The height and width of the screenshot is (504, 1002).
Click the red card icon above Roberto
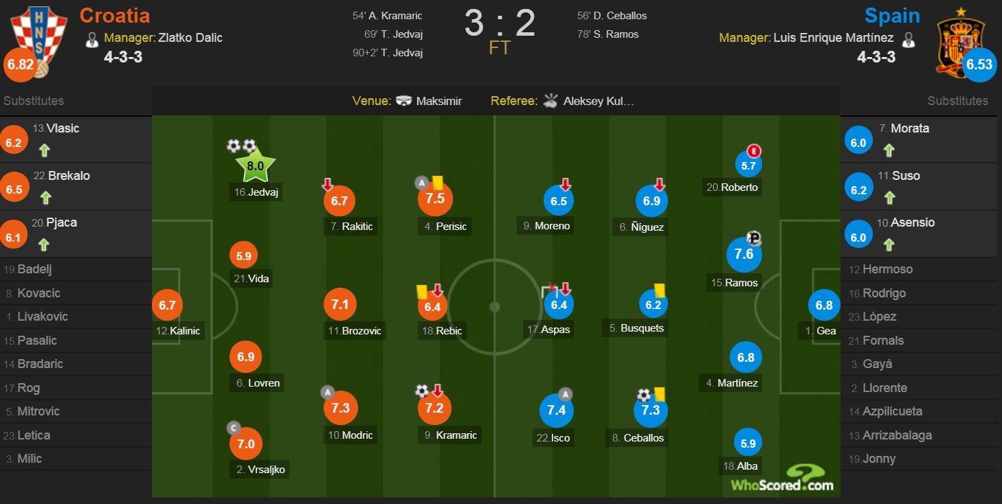coord(755,151)
